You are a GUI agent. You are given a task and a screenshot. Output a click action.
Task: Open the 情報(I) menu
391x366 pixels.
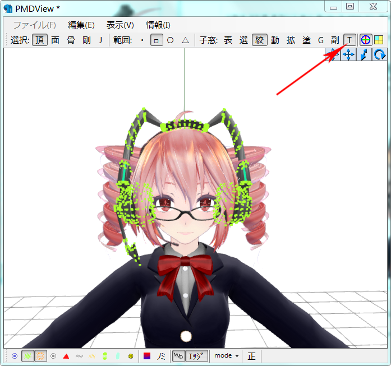pyautogui.click(x=158, y=25)
